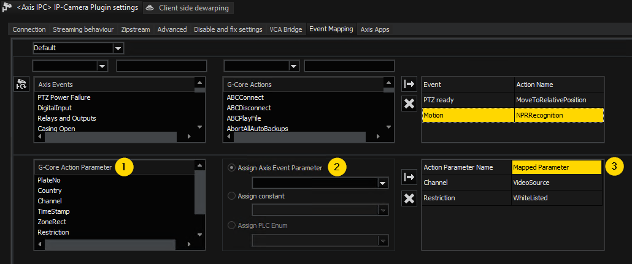Select ABCConnect action

[x=245, y=97]
